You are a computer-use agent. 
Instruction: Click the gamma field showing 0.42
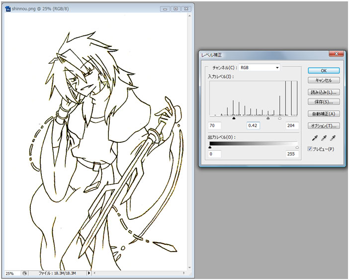point(253,125)
